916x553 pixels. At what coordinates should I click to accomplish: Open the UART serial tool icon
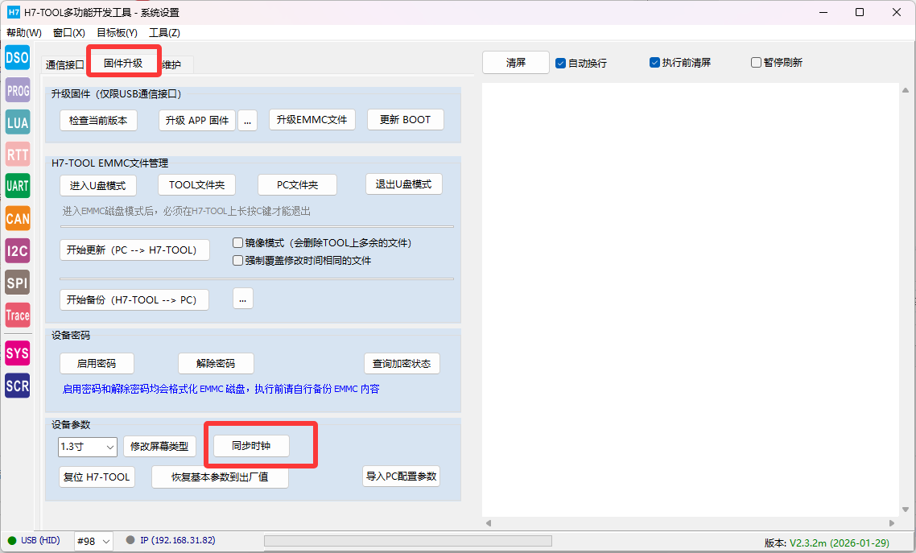point(17,186)
